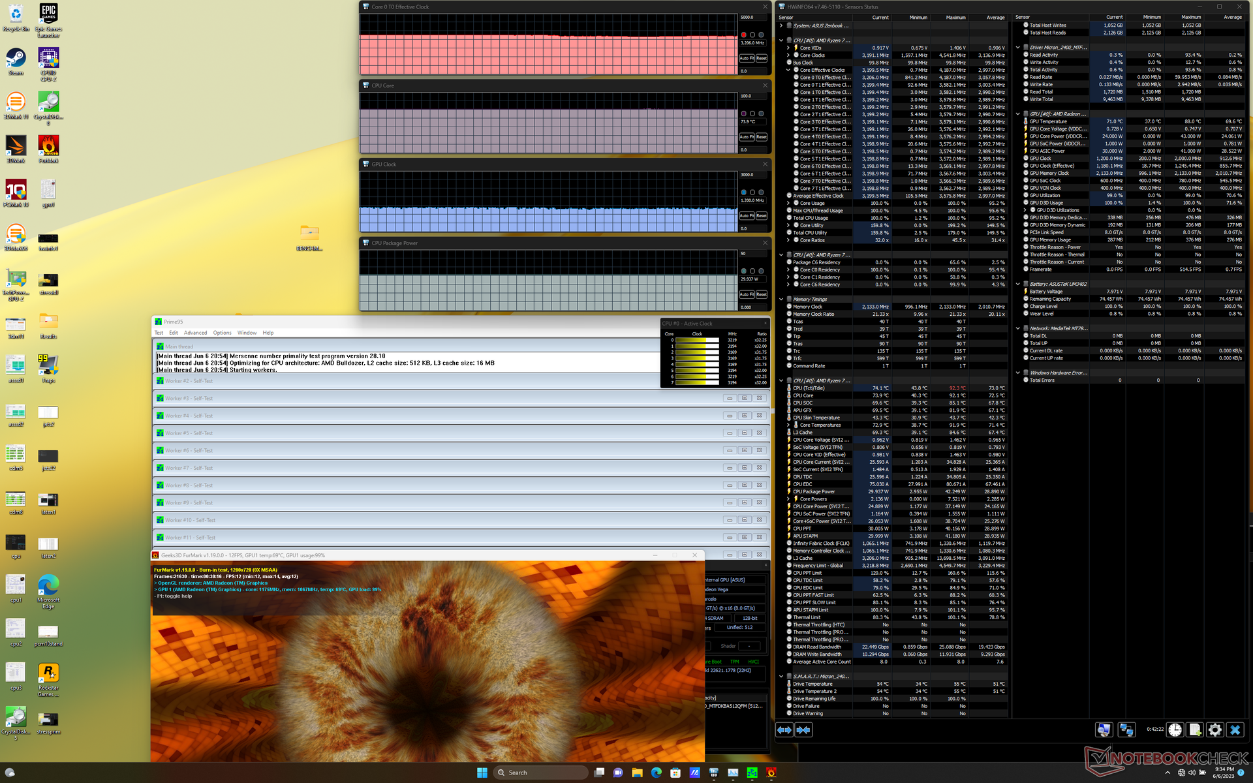Screen dimensions: 1253x783
Task: Collapse GPU AMD Radeon sensor group
Action: pos(1017,114)
